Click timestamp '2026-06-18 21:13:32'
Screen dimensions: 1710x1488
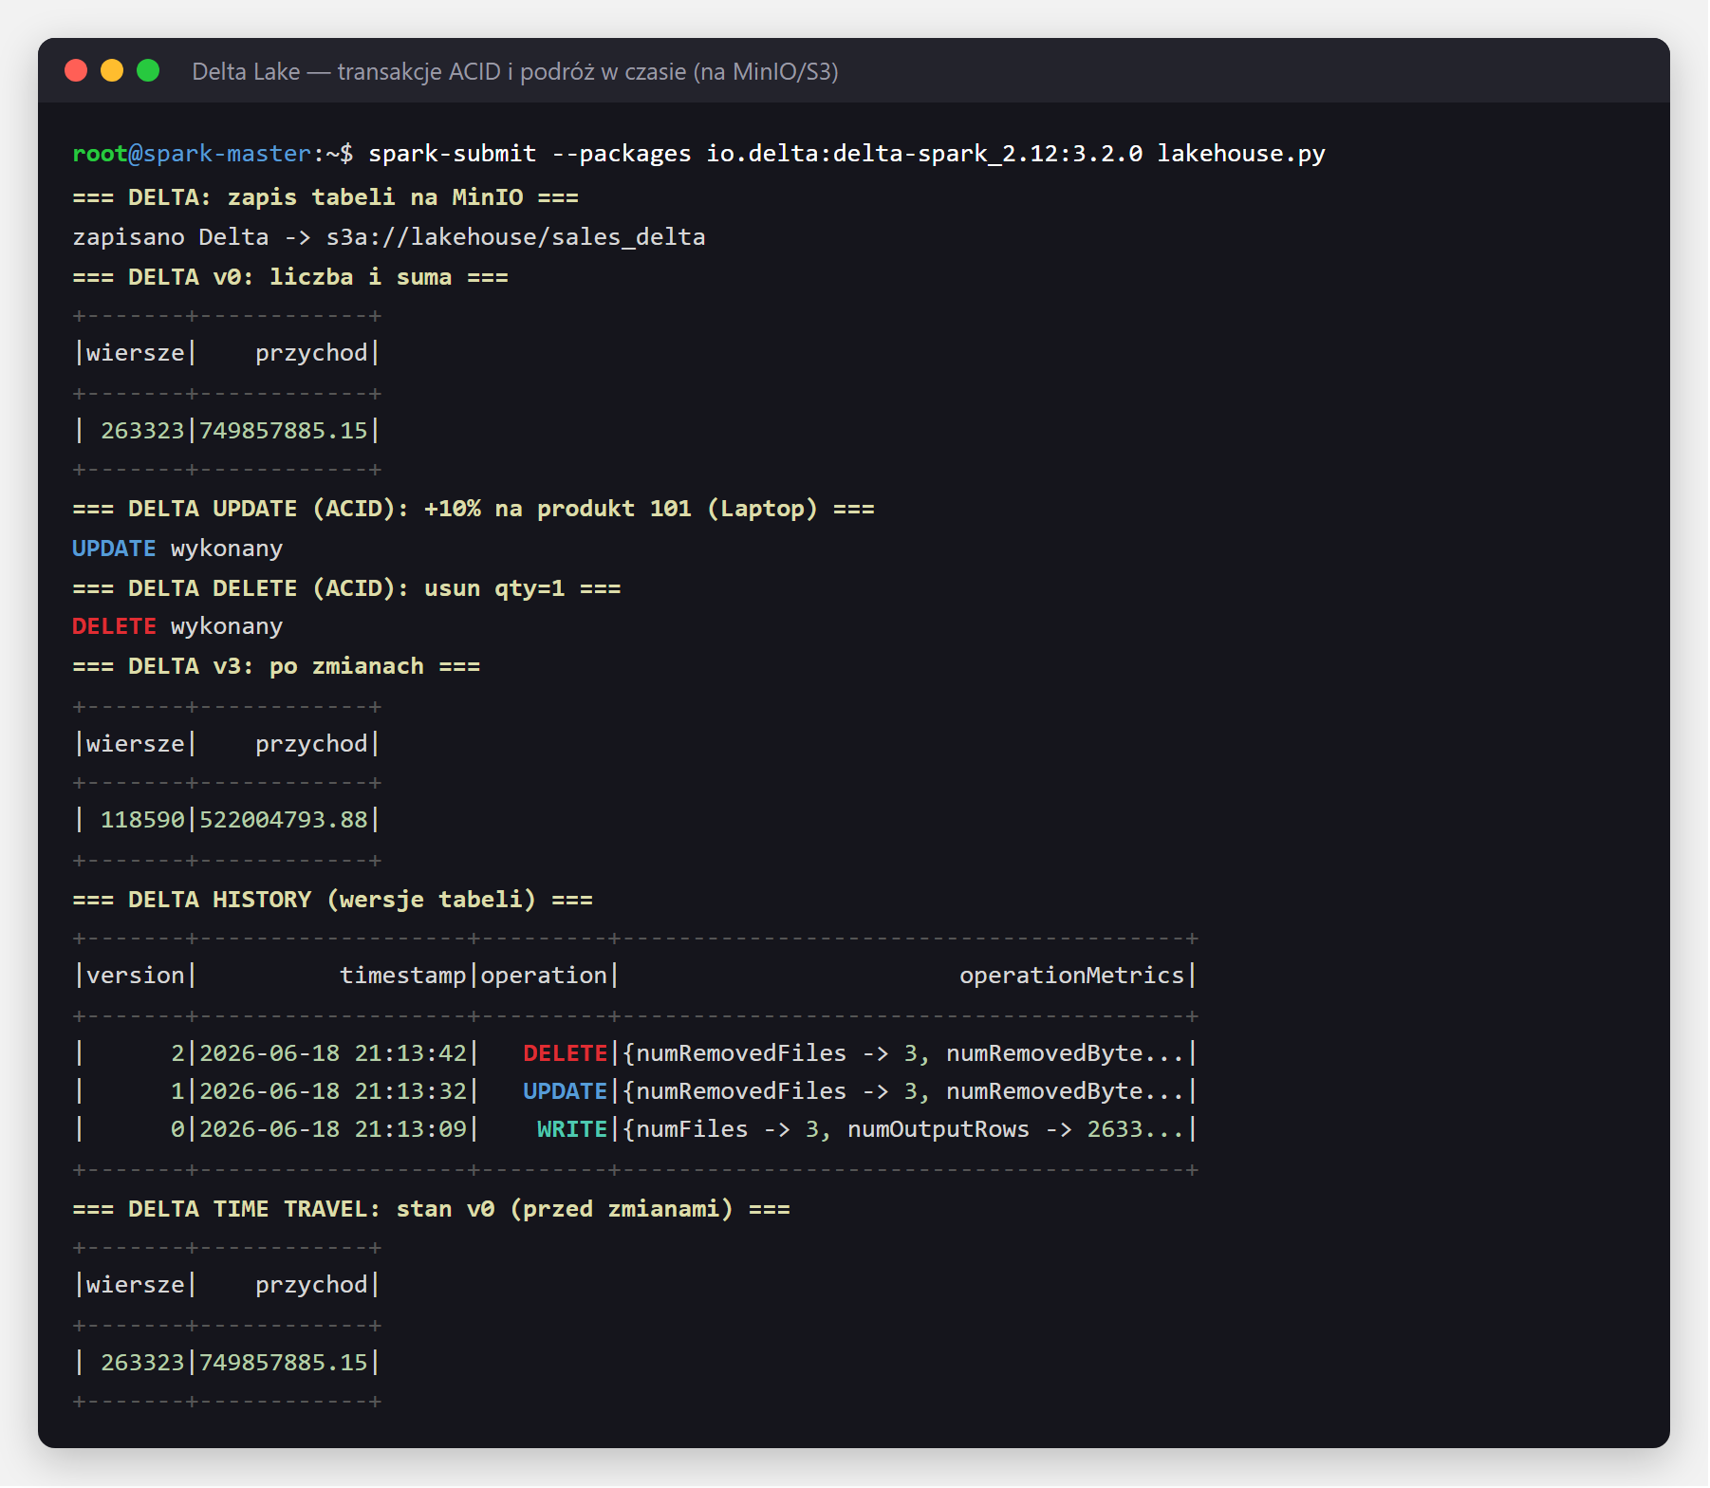click(x=333, y=1091)
